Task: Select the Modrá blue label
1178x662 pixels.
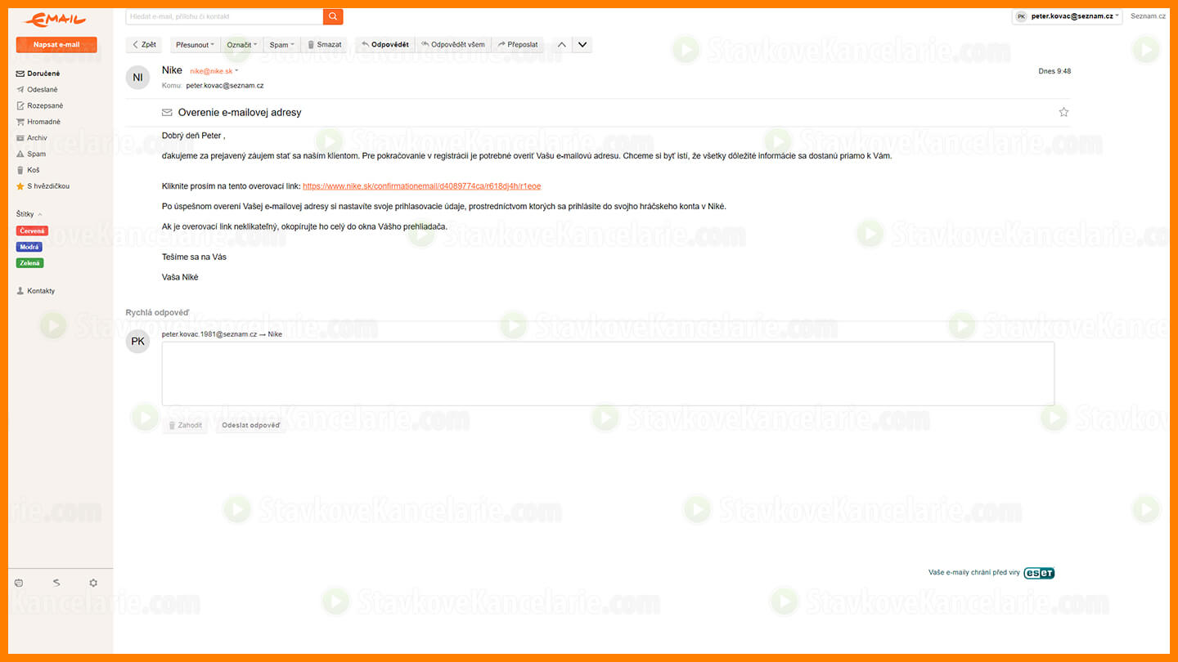Action: click(x=29, y=247)
